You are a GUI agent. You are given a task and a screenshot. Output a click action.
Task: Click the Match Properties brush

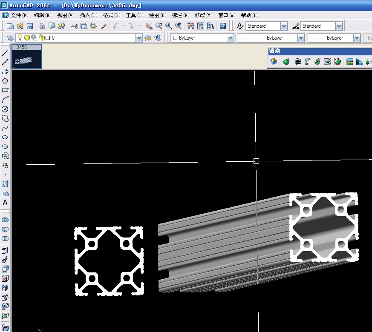(x=104, y=26)
